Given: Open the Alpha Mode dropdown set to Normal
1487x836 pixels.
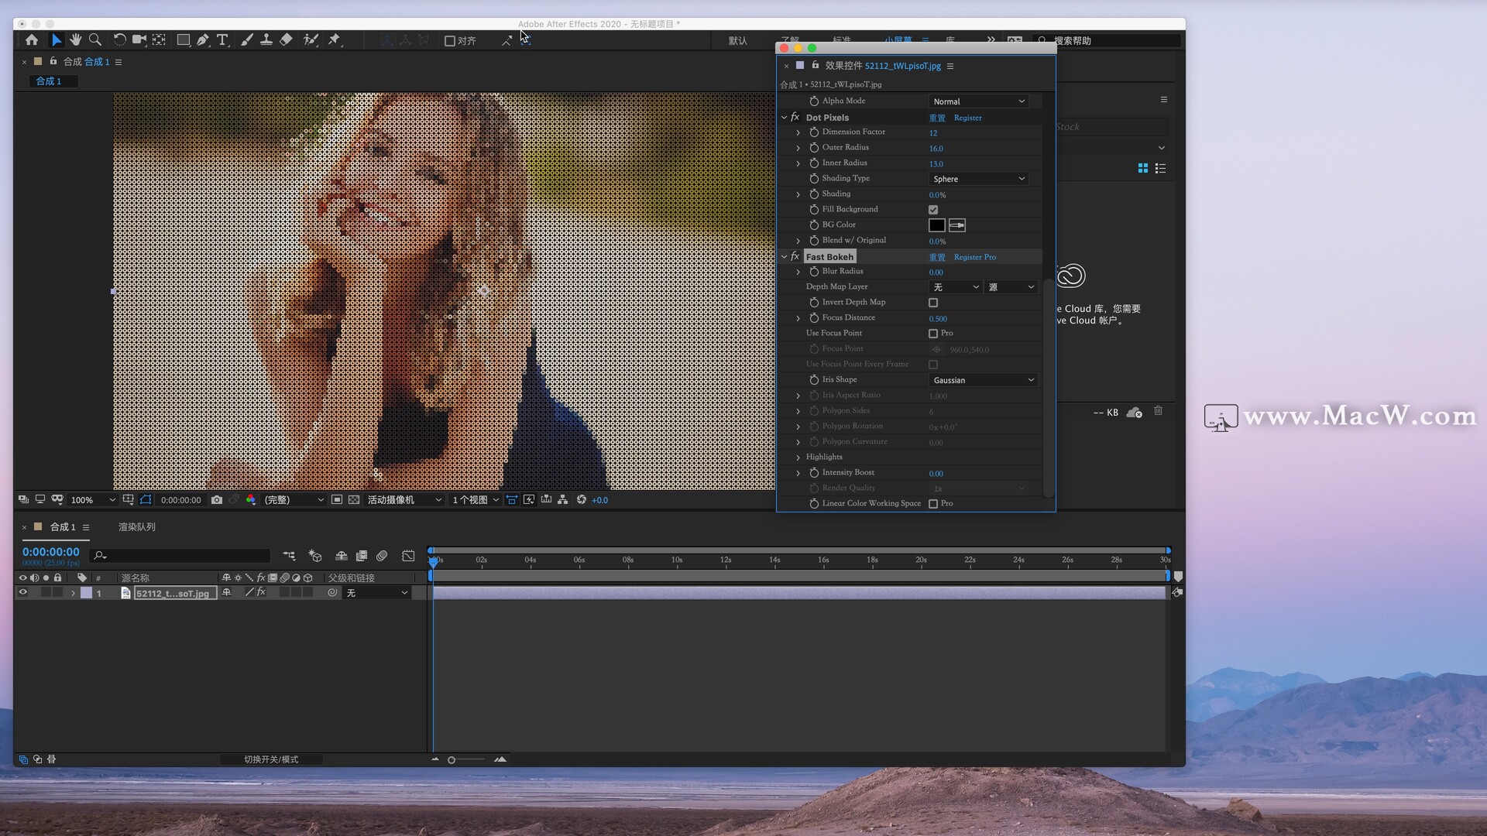Looking at the screenshot, I should [978, 101].
